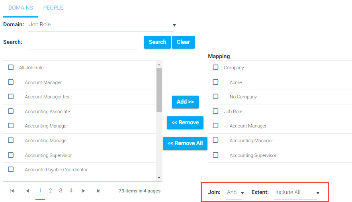Click scroll down arrow in job role list
Image resolution: width=352 pixels, height=202 pixels.
coord(159,178)
